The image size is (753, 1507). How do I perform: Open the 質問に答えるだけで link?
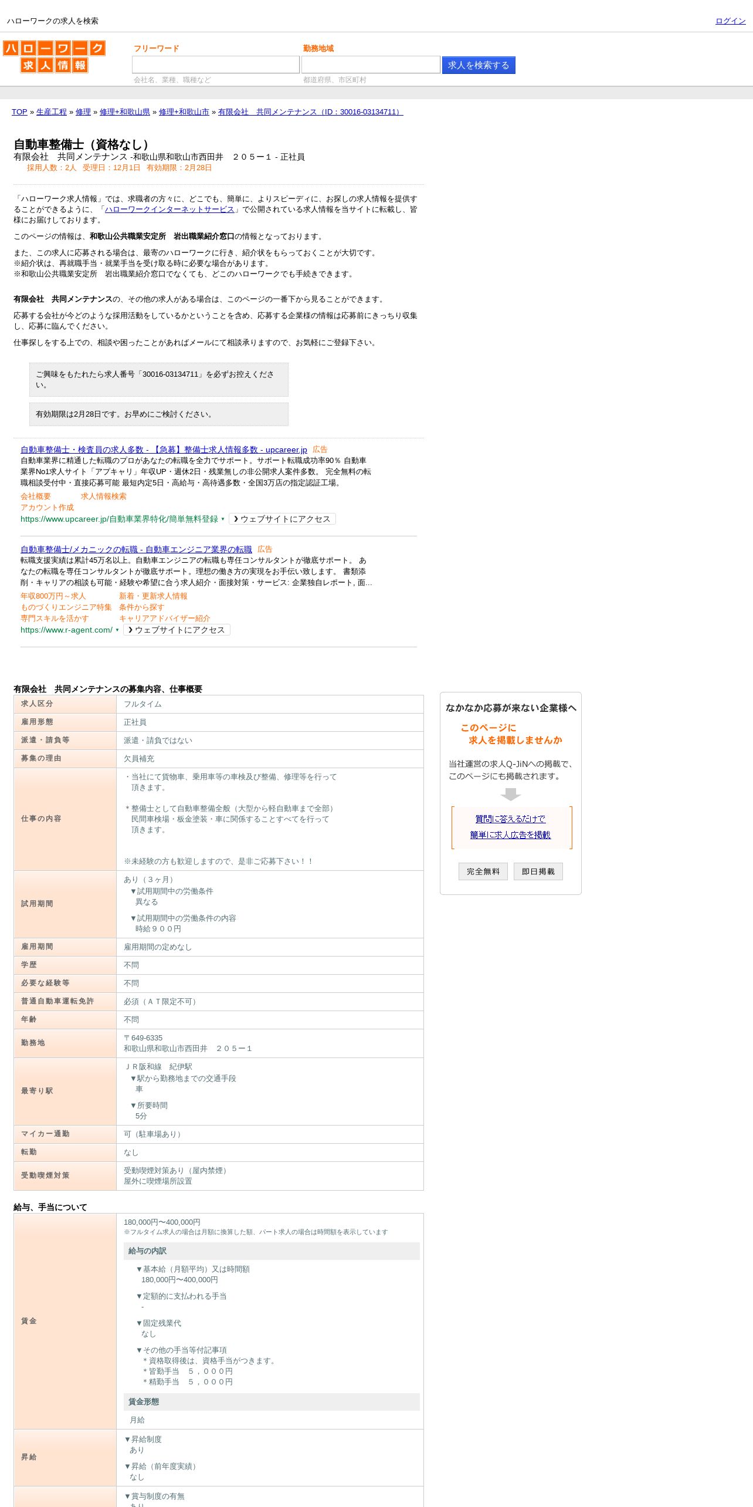pos(510,819)
